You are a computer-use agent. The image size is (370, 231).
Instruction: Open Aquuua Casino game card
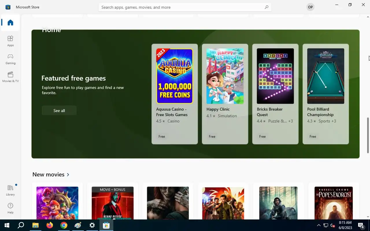coord(175,94)
